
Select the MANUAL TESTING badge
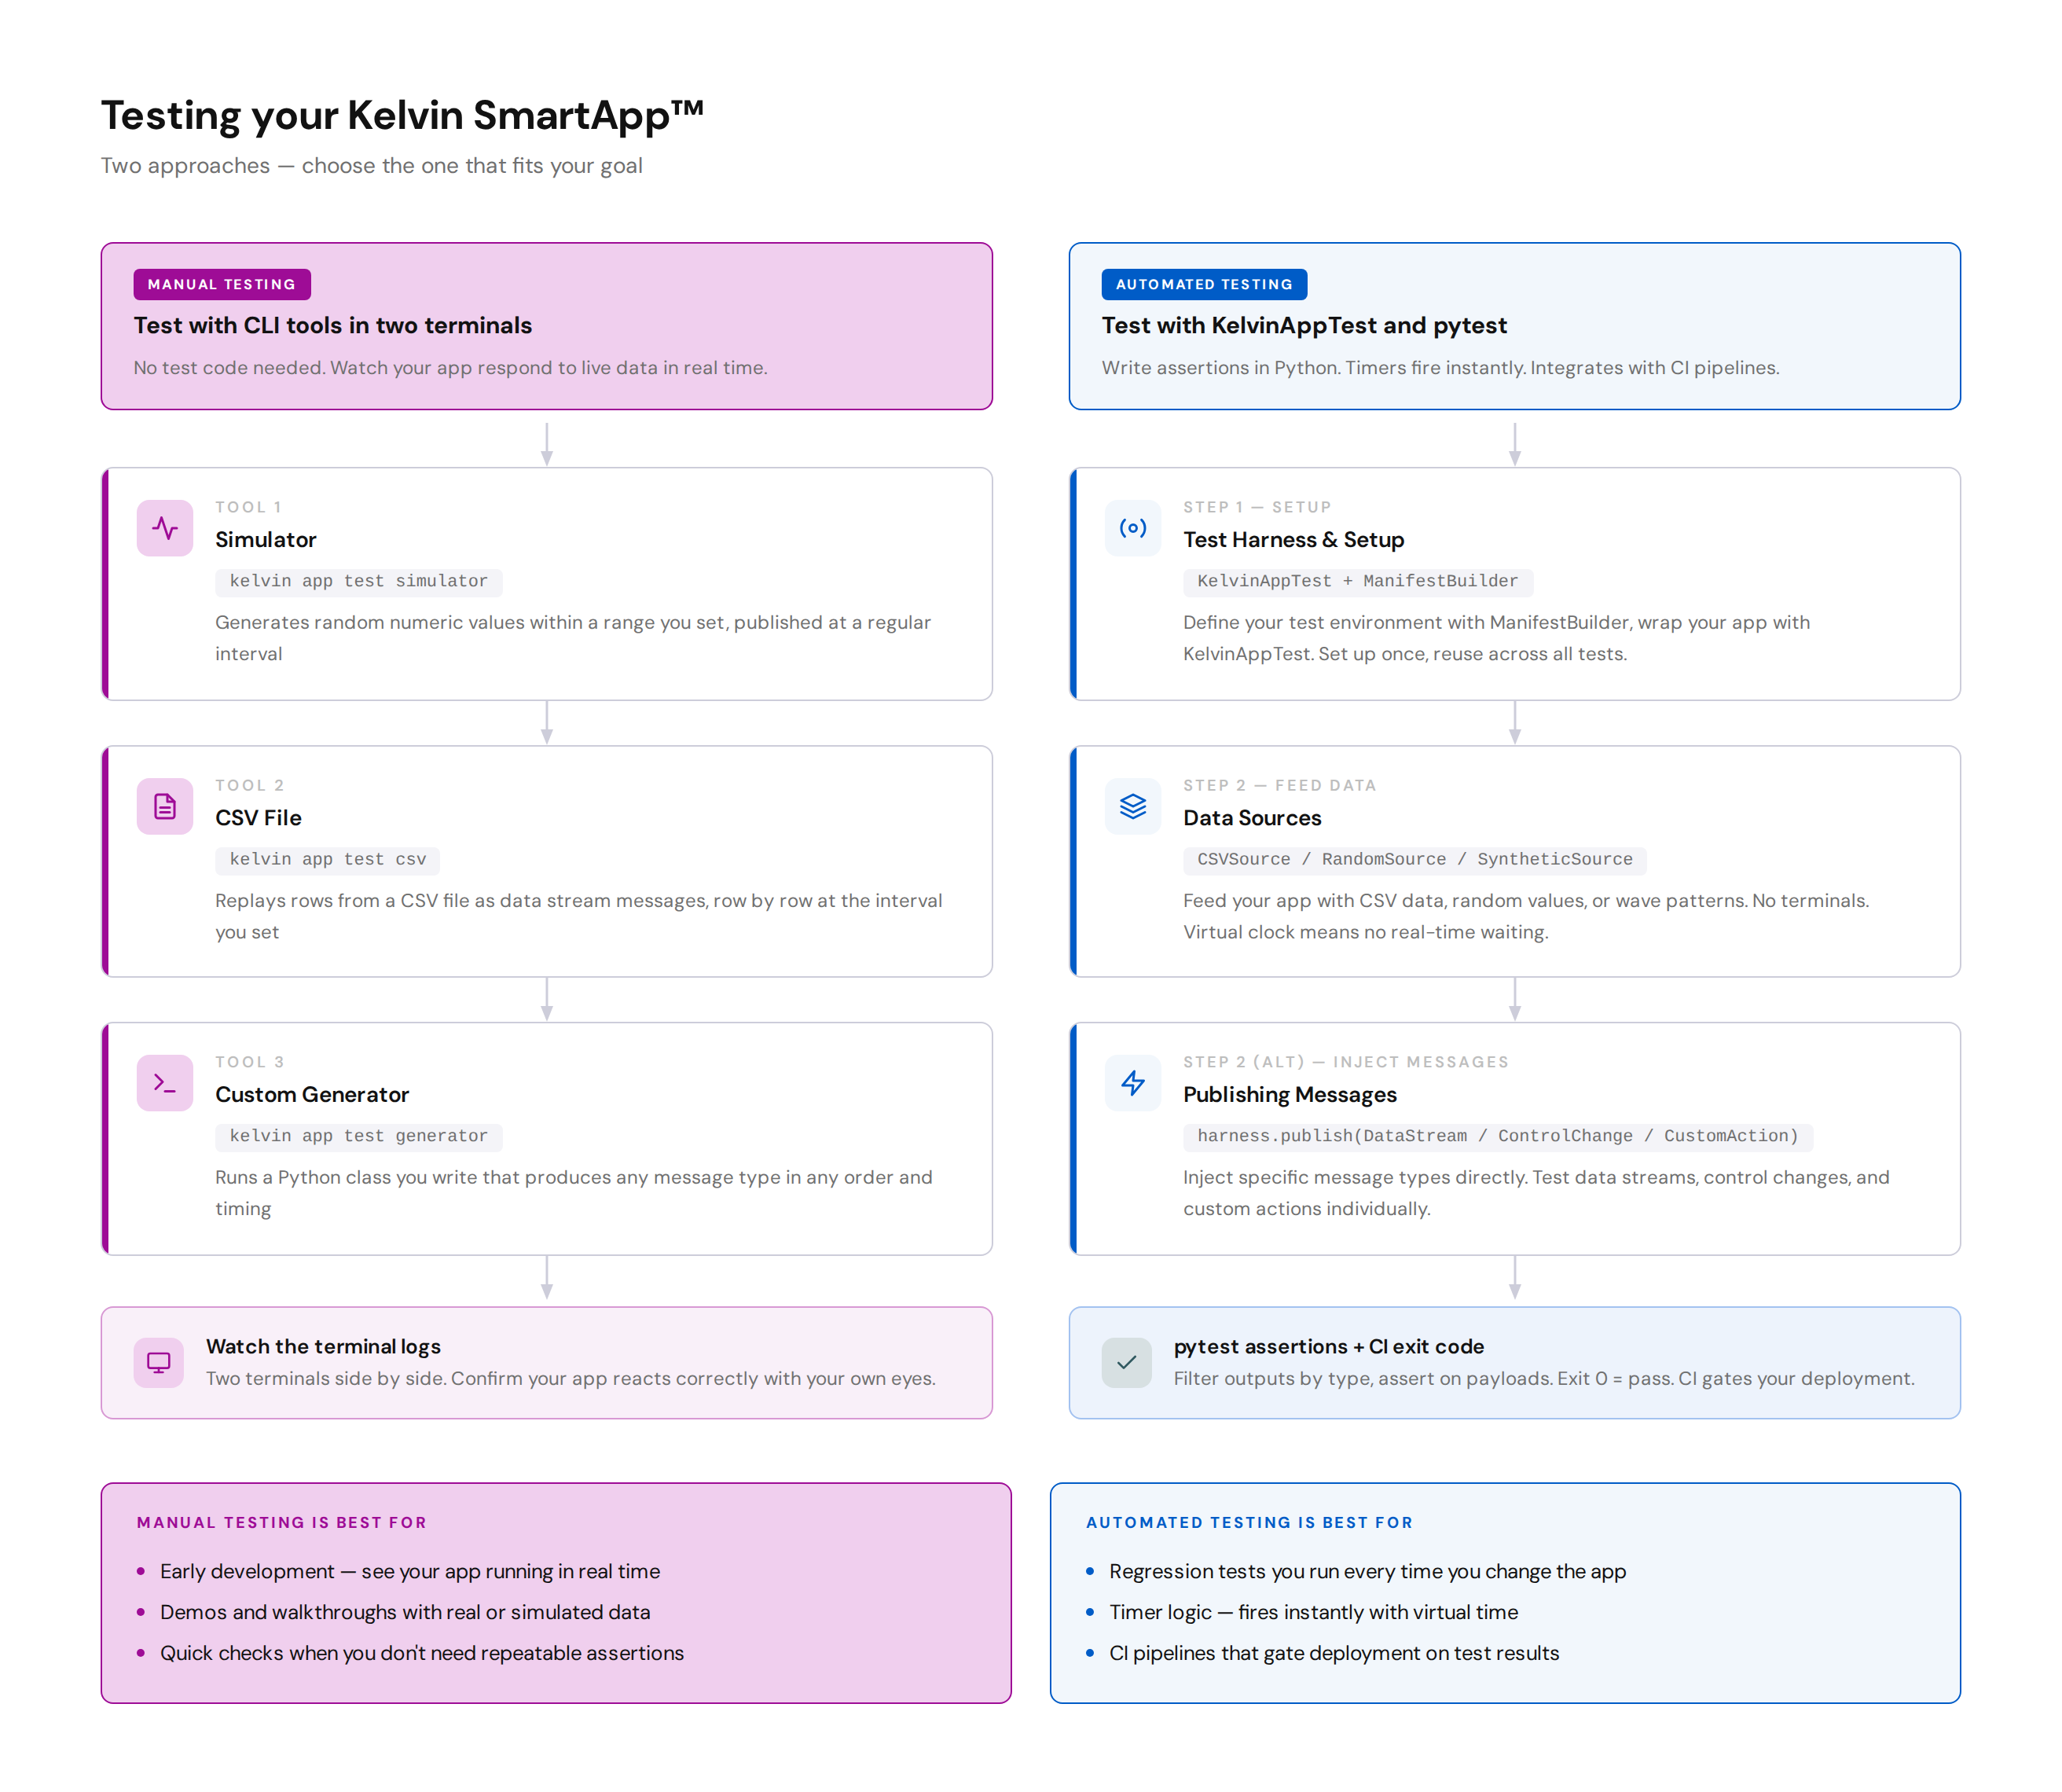[x=222, y=284]
